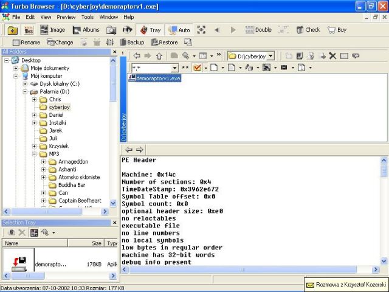The image size is (389, 292).
Task: Click the tray thumbnails view icon
Action: pyautogui.click(x=34, y=232)
